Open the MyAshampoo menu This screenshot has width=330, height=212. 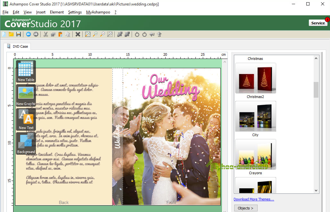(x=98, y=12)
